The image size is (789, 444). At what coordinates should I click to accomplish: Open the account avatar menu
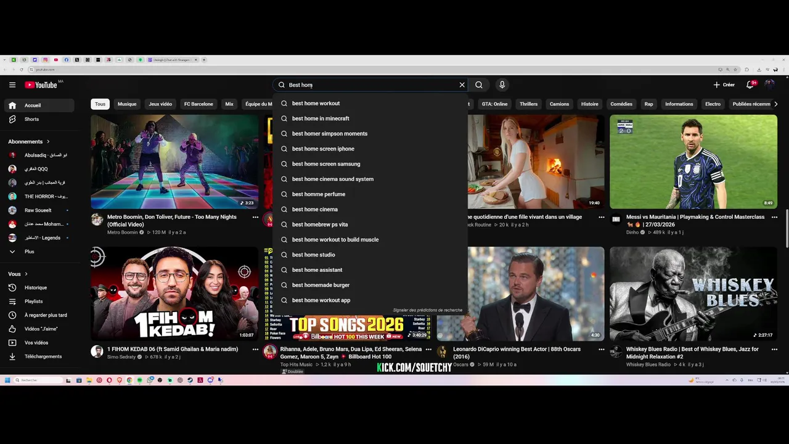(x=769, y=84)
